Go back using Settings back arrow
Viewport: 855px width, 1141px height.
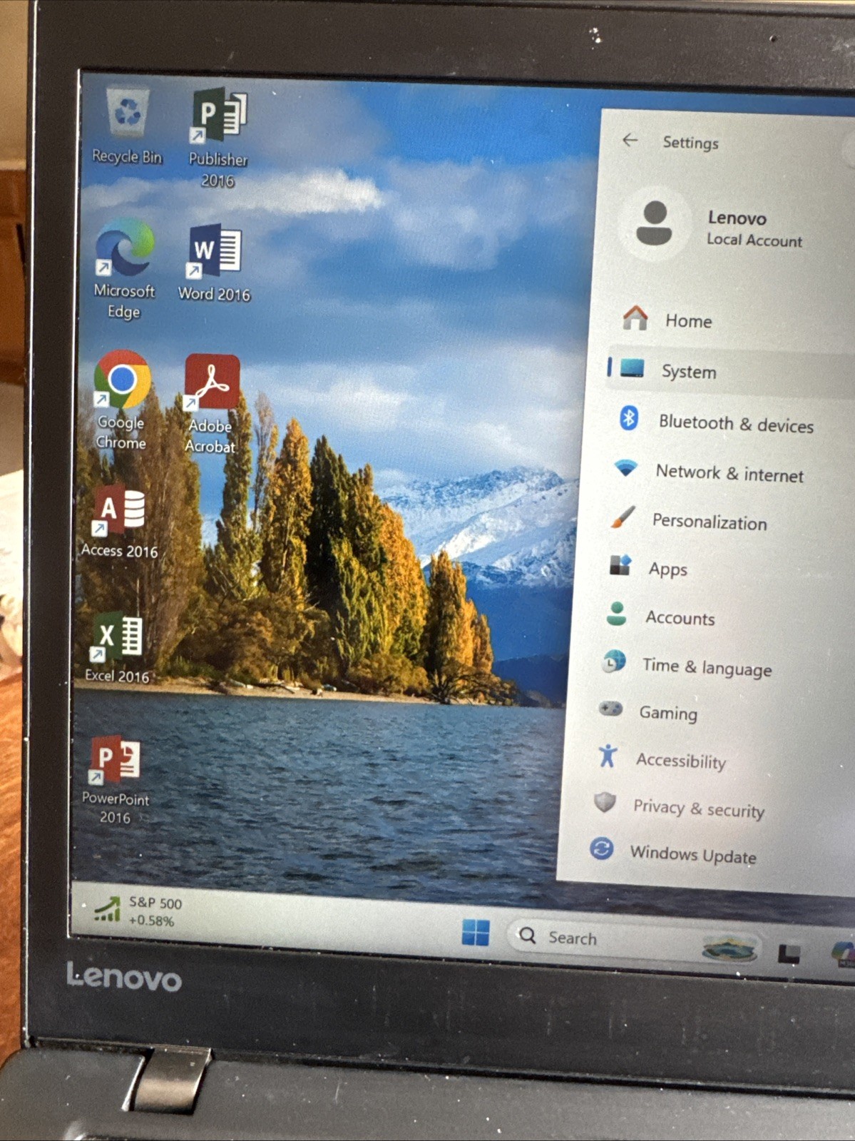[630, 140]
